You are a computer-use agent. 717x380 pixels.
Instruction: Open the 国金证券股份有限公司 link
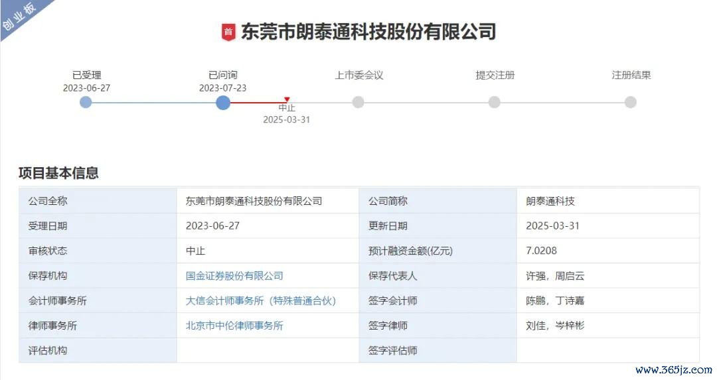point(234,276)
